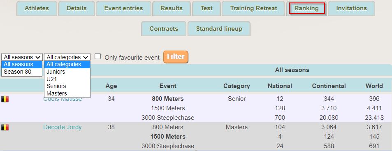Click the Belgian flag beside Cools Matisse
This screenshot has height=151, width=392.
5,99
